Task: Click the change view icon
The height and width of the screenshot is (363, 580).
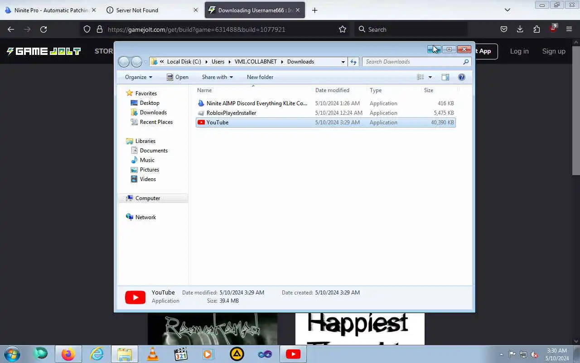Action: pyautogui.click(x=420, y=77)
